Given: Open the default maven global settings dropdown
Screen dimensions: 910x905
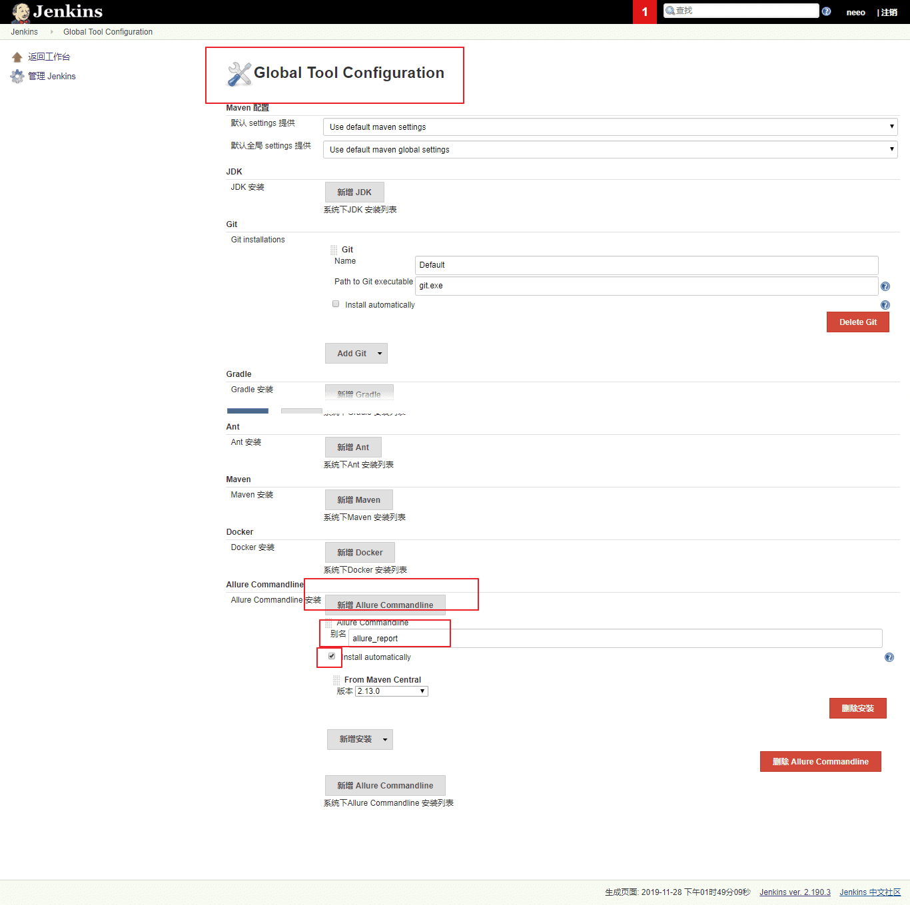Looking at the screenshot, I should 610,150.
